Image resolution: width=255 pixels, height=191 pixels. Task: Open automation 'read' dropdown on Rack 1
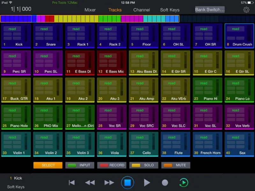click(x=76, y=29)
